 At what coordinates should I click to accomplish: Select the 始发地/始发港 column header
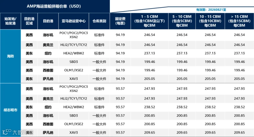pyautogui.click(x=10, y=21)
